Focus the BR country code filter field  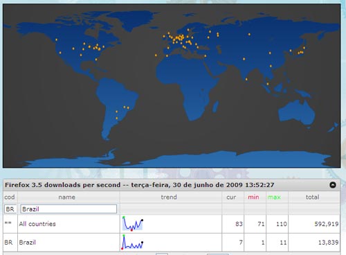tap(10, 209)
